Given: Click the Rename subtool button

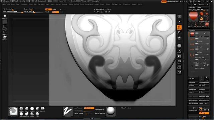Looking at the screenshot, I should [x=193, y=82].
